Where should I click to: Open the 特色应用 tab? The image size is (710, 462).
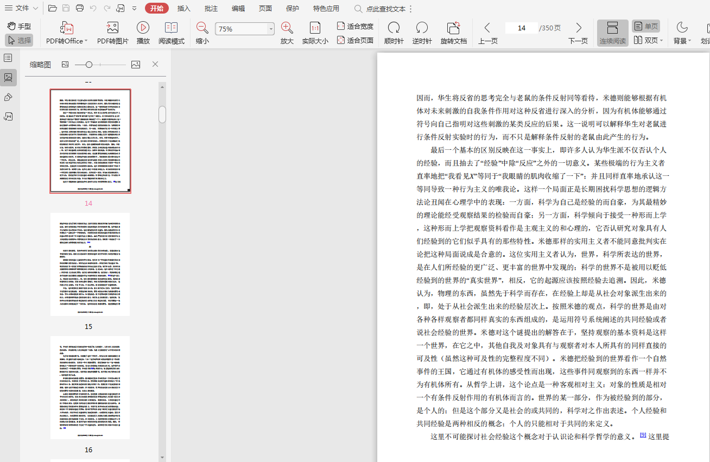(x=326, y=9)
